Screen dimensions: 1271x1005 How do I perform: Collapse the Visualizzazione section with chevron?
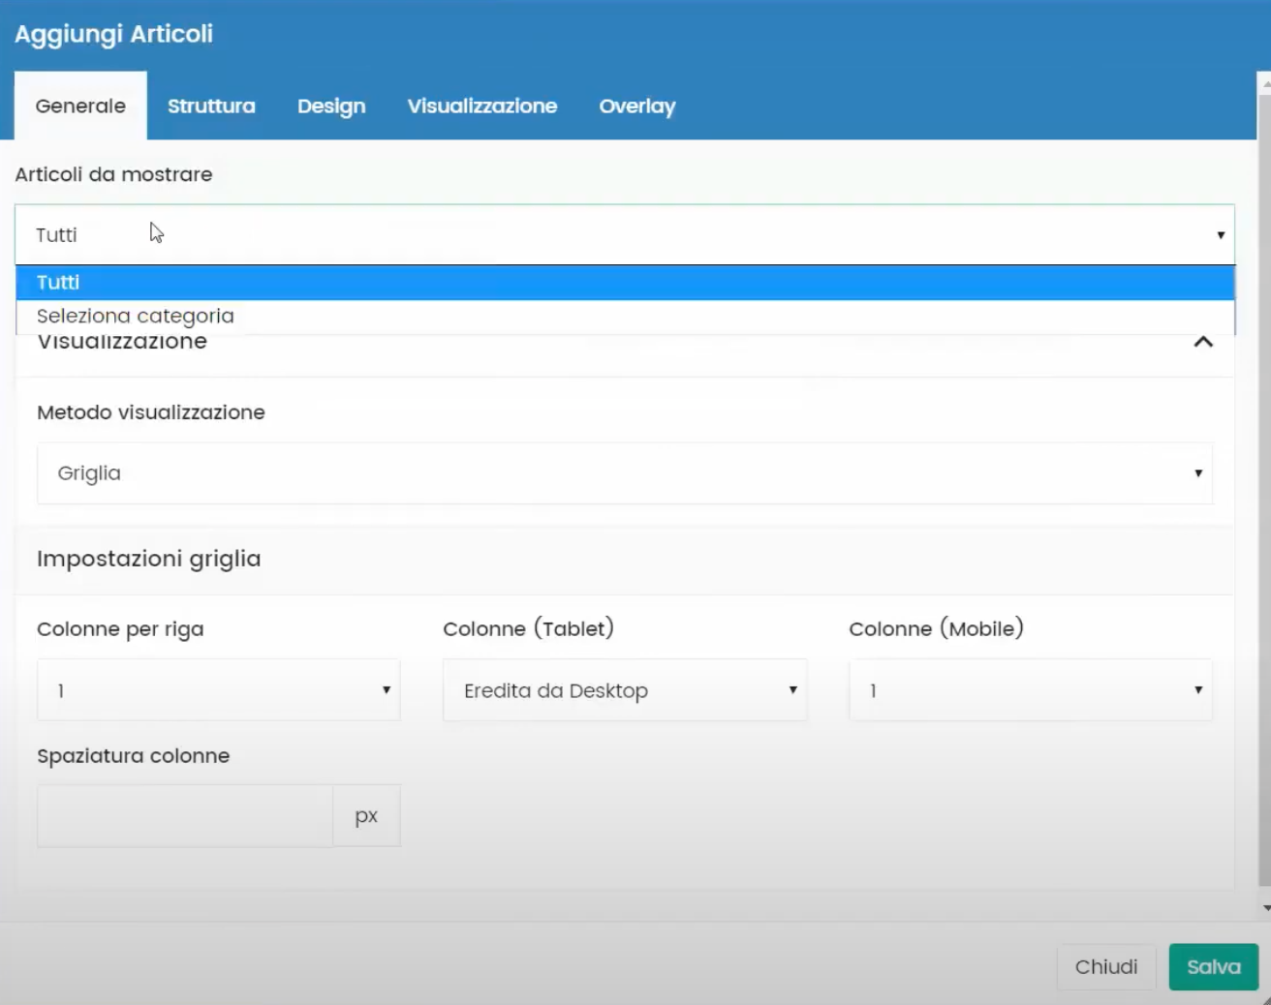pyautogui.click(x=1203, y=342)
